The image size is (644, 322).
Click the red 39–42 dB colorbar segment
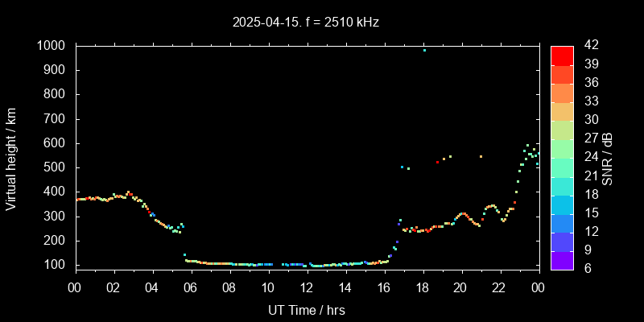562,55
